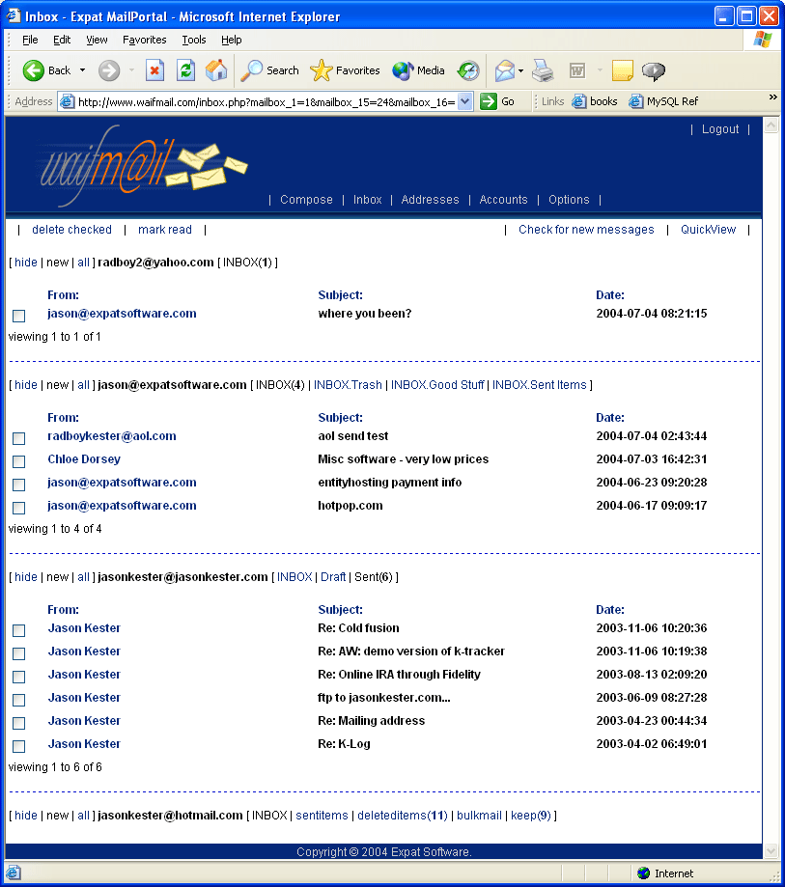Click the page scrollbar up arrow
The width and height of the screenshot is (785, 887).
[x=771, y=125]
